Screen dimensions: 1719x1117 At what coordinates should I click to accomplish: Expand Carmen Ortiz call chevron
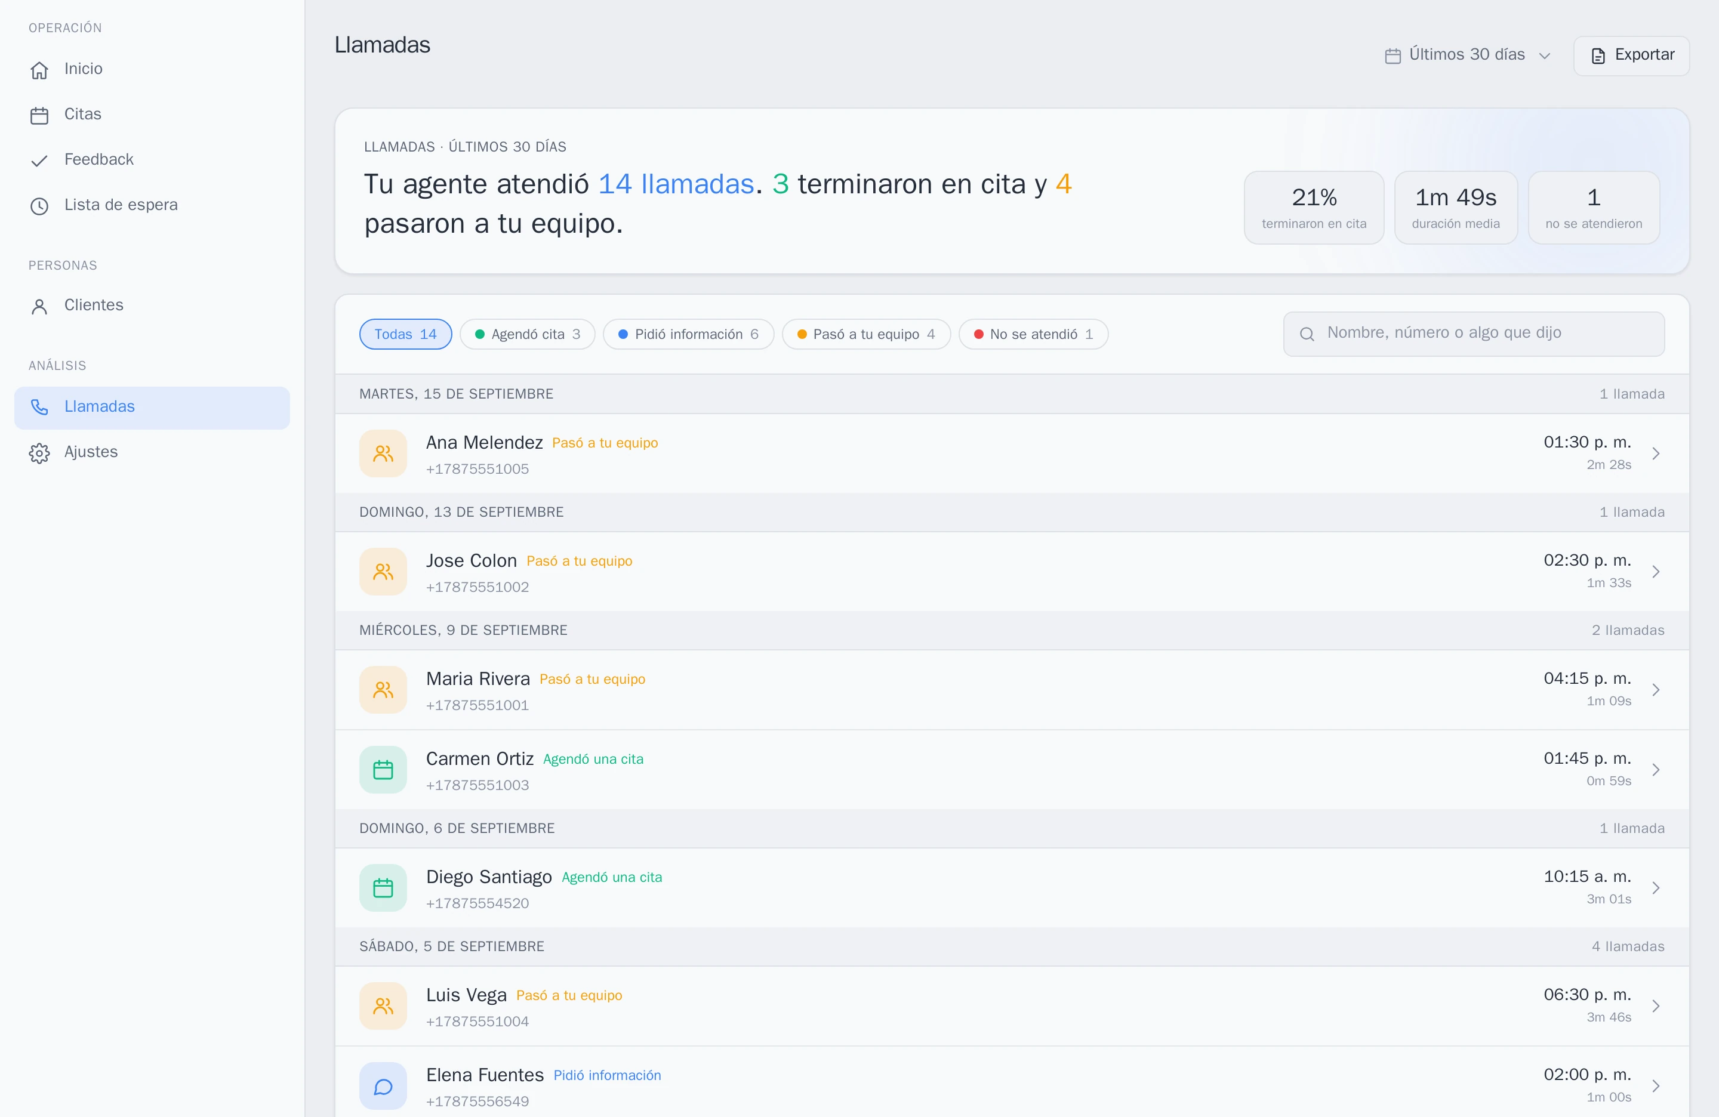[1656, 770]
